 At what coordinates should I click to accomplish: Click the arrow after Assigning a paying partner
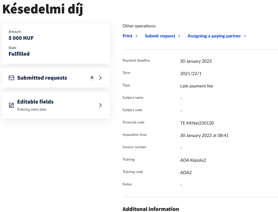[x=245, y=36]
